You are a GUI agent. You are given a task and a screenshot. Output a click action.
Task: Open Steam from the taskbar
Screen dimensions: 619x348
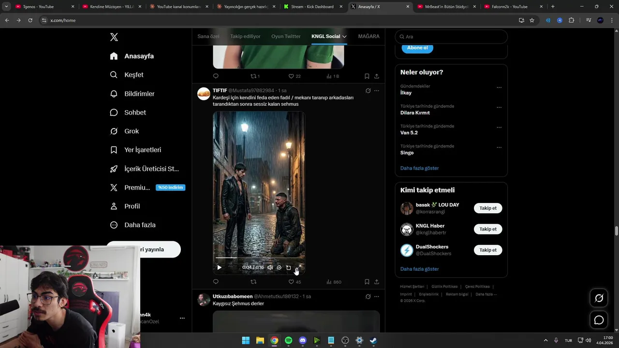coord(373,340)
